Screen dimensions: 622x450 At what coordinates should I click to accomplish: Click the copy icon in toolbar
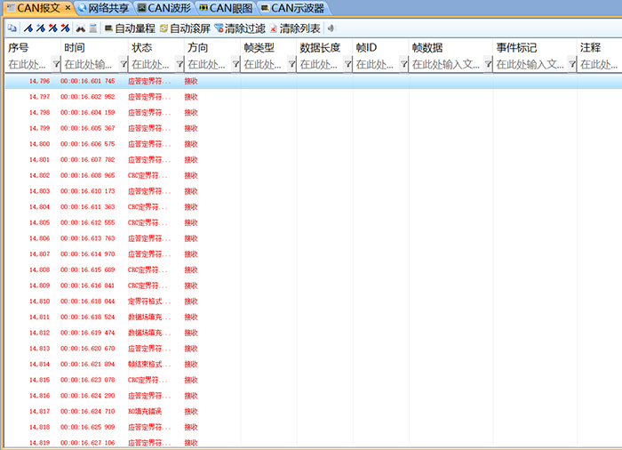point(12,28)
